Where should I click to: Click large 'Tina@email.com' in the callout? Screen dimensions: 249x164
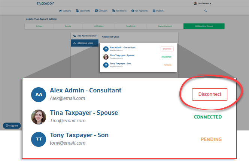pos(68,121)
